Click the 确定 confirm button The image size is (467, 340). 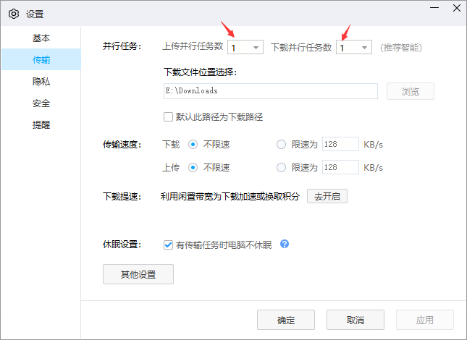click(x=286, y=320)
